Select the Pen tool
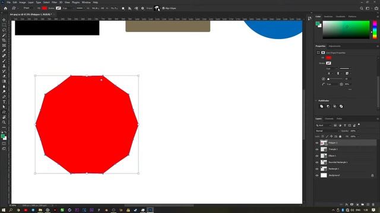This screenshot has width=380, height=213. 4,96
